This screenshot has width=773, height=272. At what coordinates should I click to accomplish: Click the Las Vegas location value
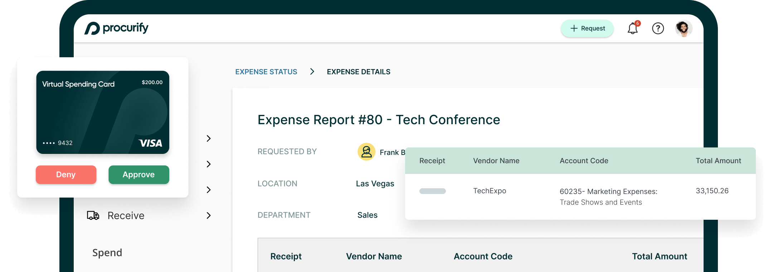point(375,184)
